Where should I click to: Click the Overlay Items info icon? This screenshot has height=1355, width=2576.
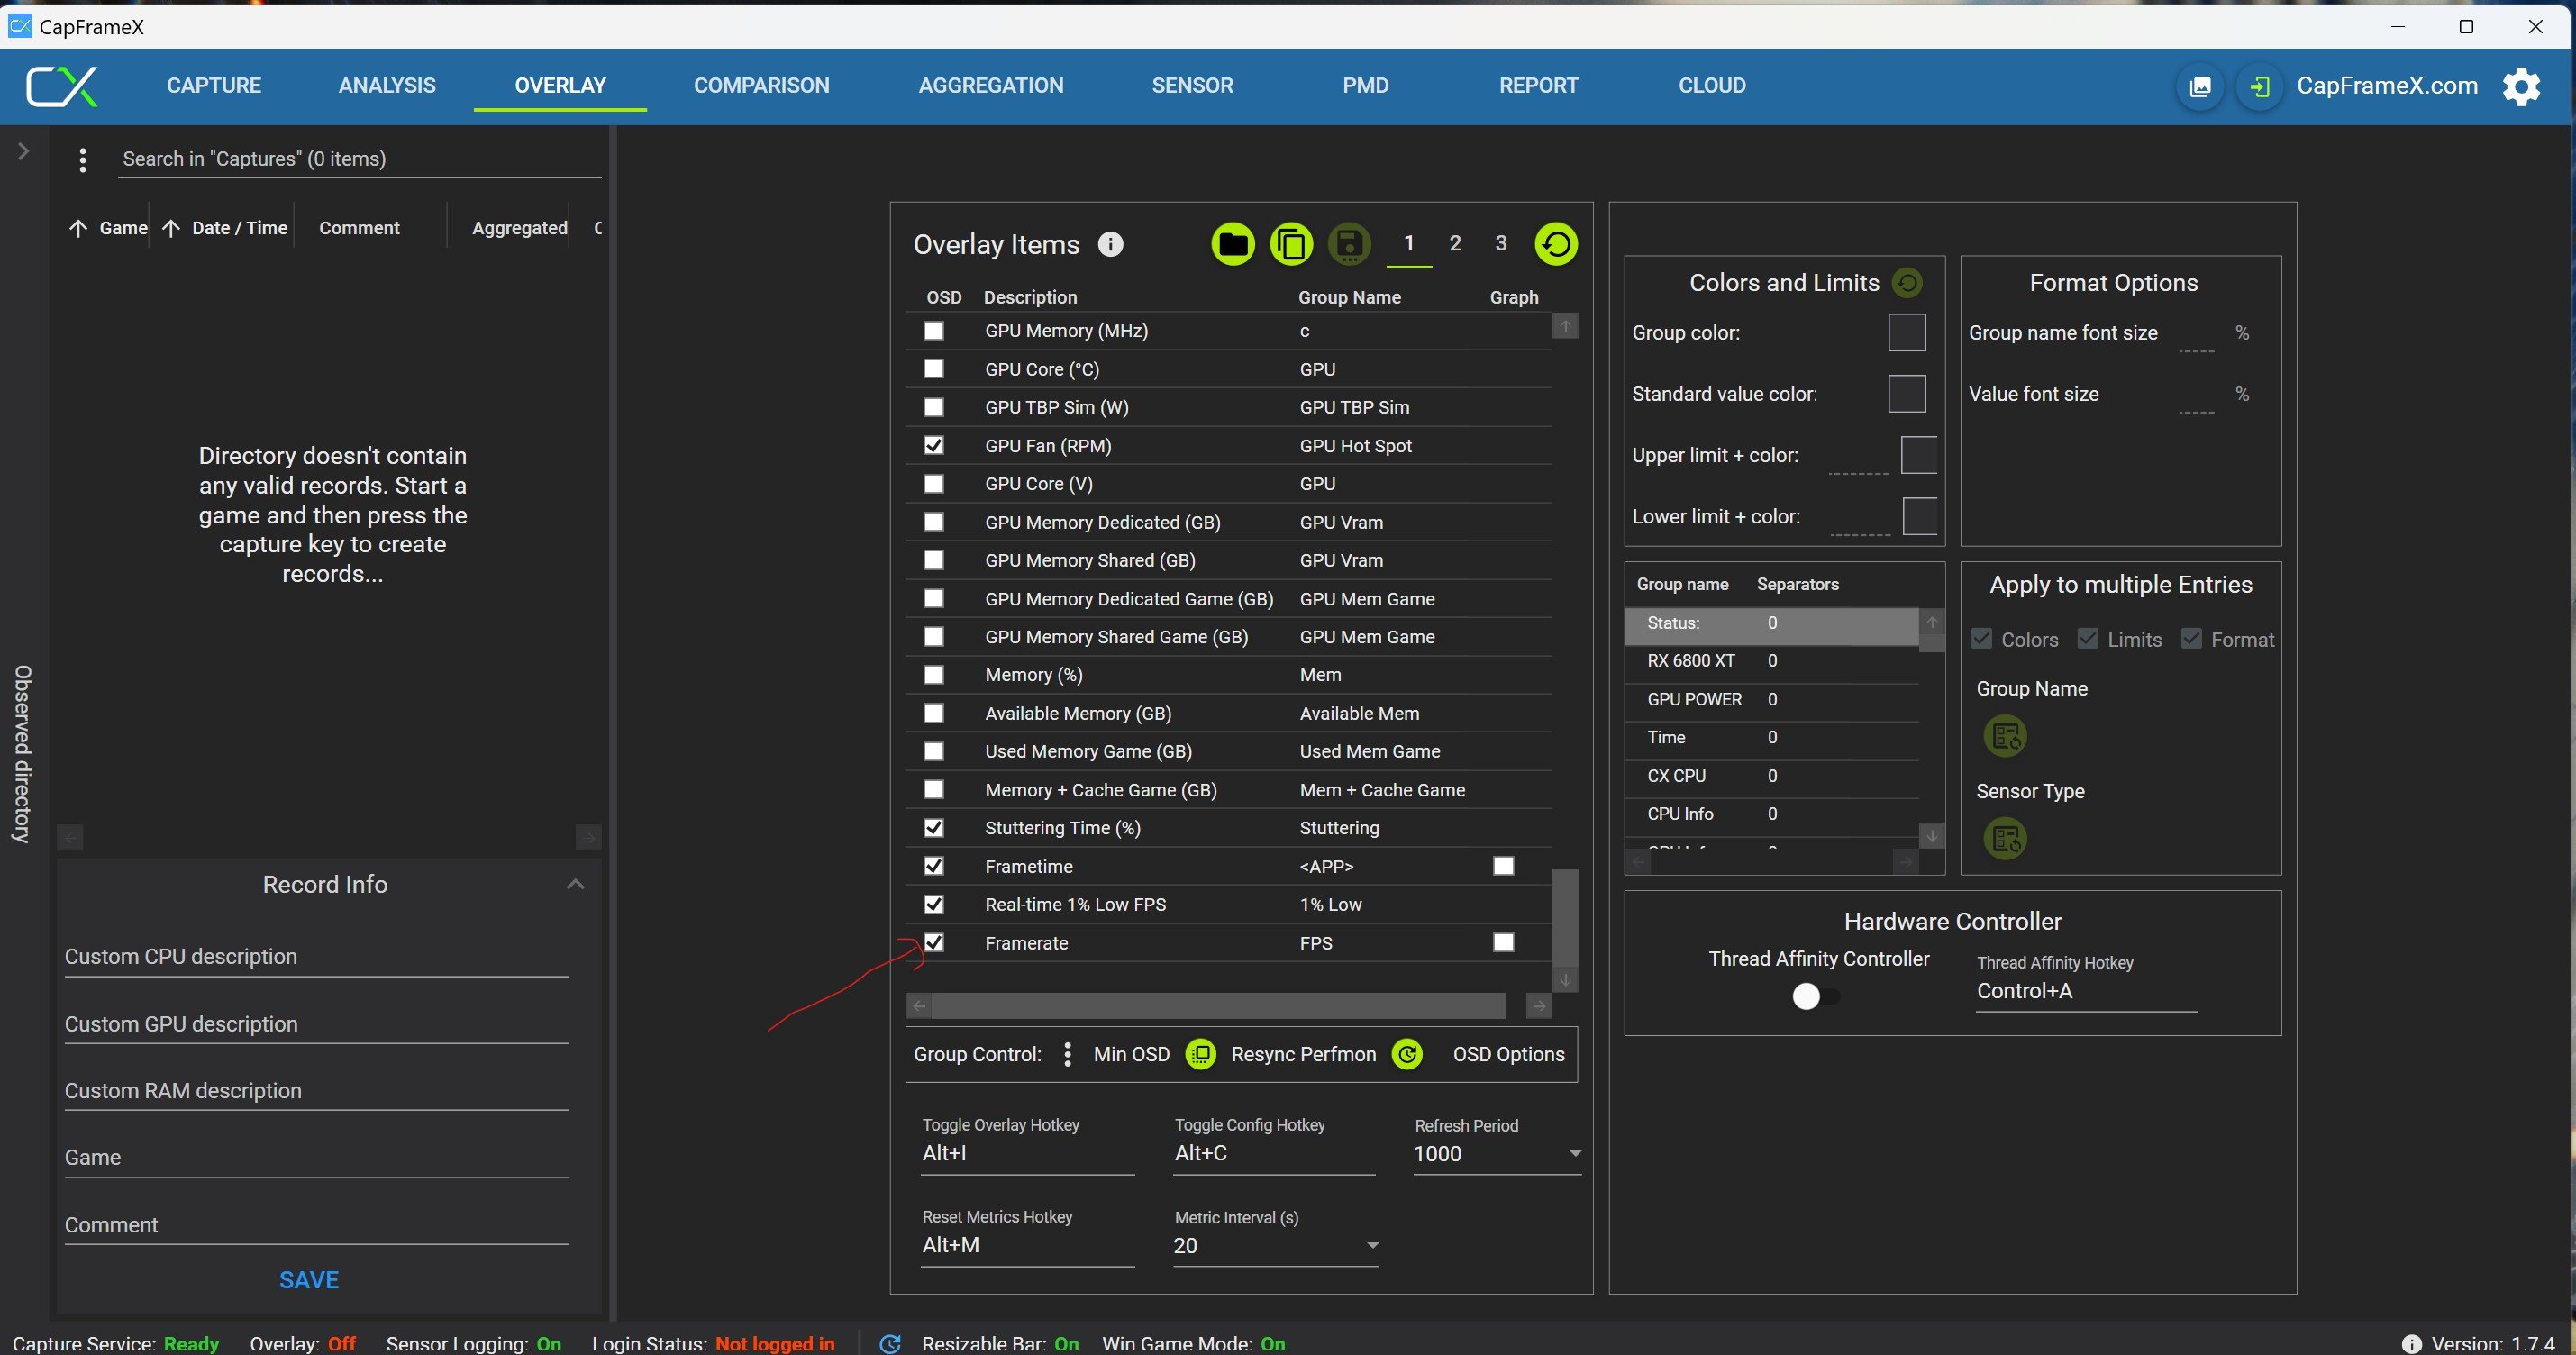pyautogui.click(x=1110, y=244)
